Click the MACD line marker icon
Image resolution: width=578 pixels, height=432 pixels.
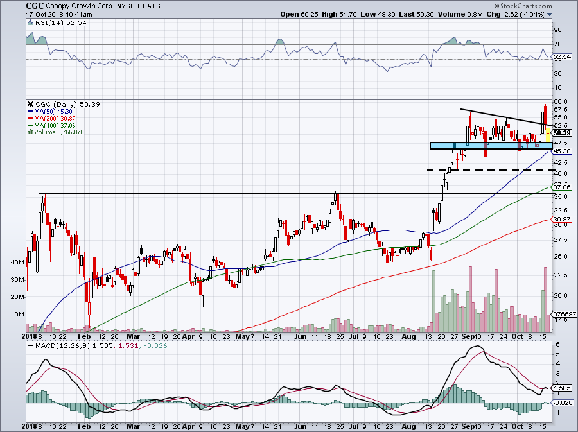31,346
